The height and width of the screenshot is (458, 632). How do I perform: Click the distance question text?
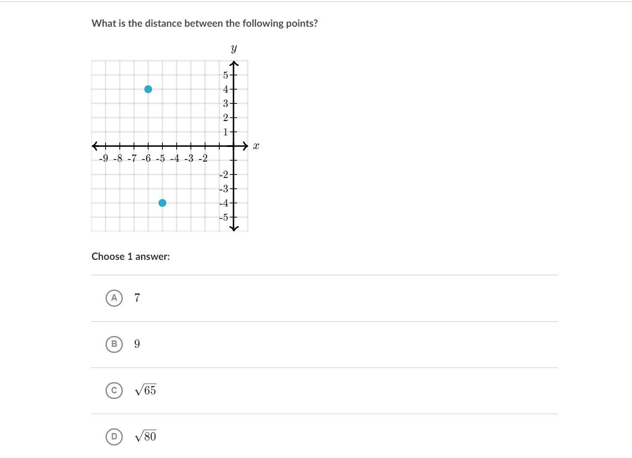pos(204,23)
